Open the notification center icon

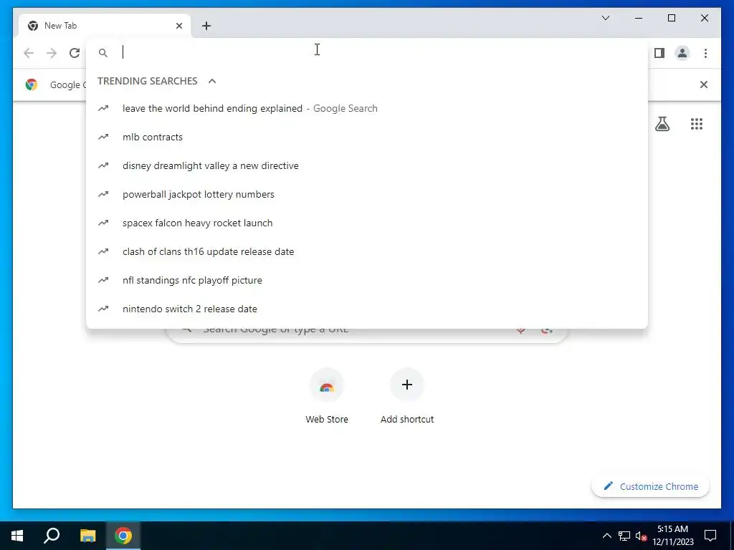(710, 536)
